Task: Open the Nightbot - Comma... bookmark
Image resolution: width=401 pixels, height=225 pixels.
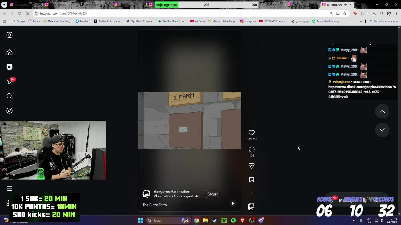Action: click(x=140, y=21)
